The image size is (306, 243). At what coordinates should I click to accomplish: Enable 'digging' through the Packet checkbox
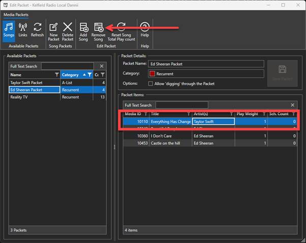pyautogui.click(x=150, y=83)
